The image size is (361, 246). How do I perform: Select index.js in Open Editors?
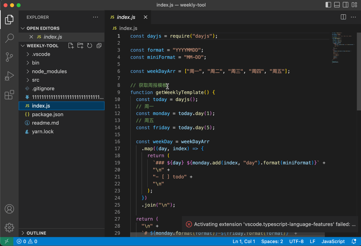tap(62, 37)
